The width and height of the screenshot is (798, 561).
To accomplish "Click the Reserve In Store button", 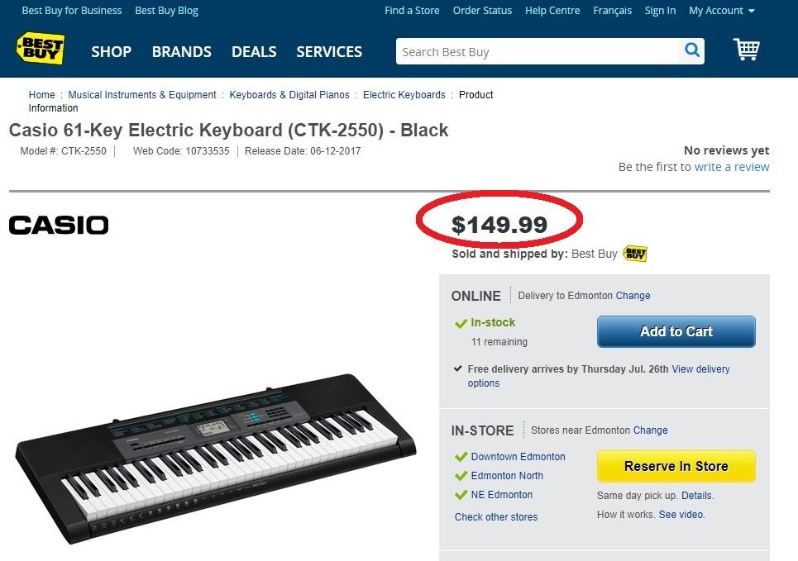I will [x=676, y=466].
